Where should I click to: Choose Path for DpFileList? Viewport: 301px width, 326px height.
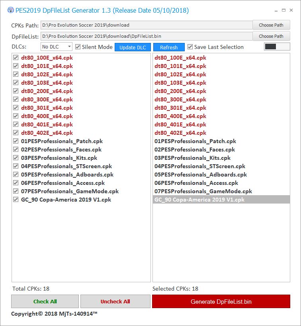[271, 36]
